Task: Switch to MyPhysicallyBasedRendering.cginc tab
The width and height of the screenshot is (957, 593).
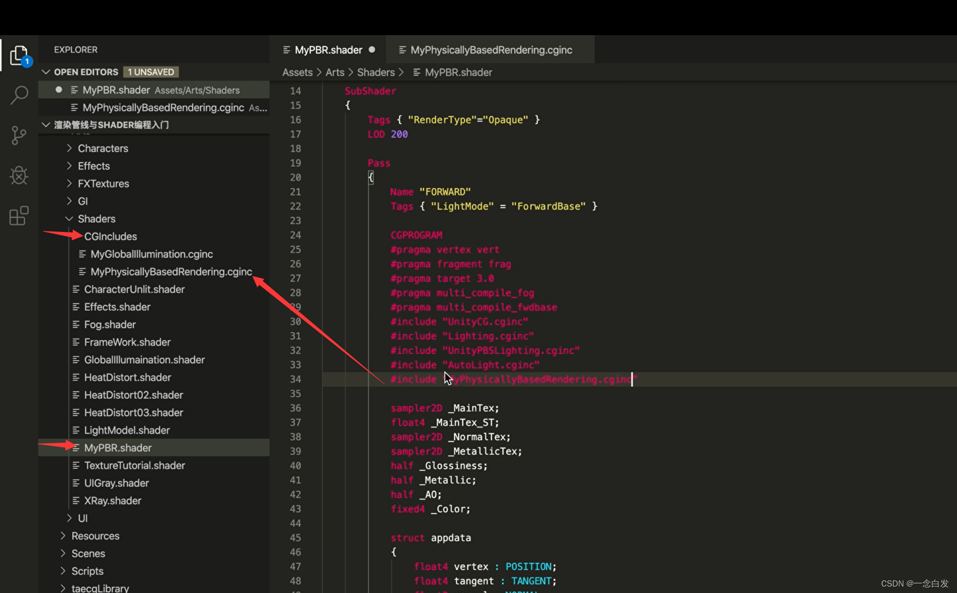Action: [x=491, y=50]
